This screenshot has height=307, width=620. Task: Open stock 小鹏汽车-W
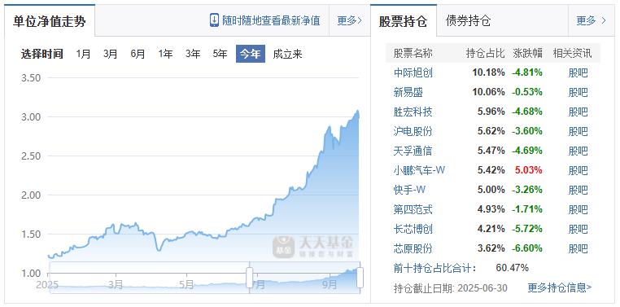coord(420,170)
